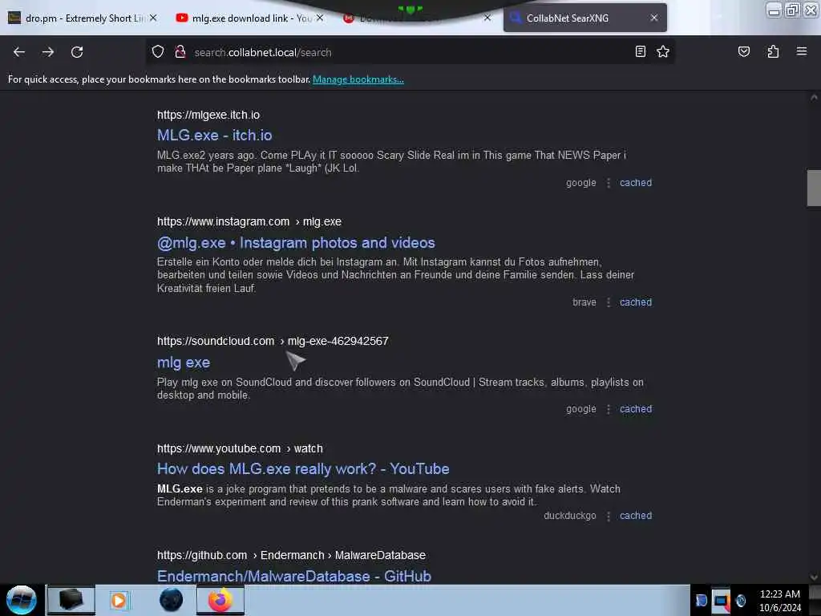Viewport: 821px width, 616px height.
Task: Open @mlg.exe Instagram photos and videos result
Action: 296,242
